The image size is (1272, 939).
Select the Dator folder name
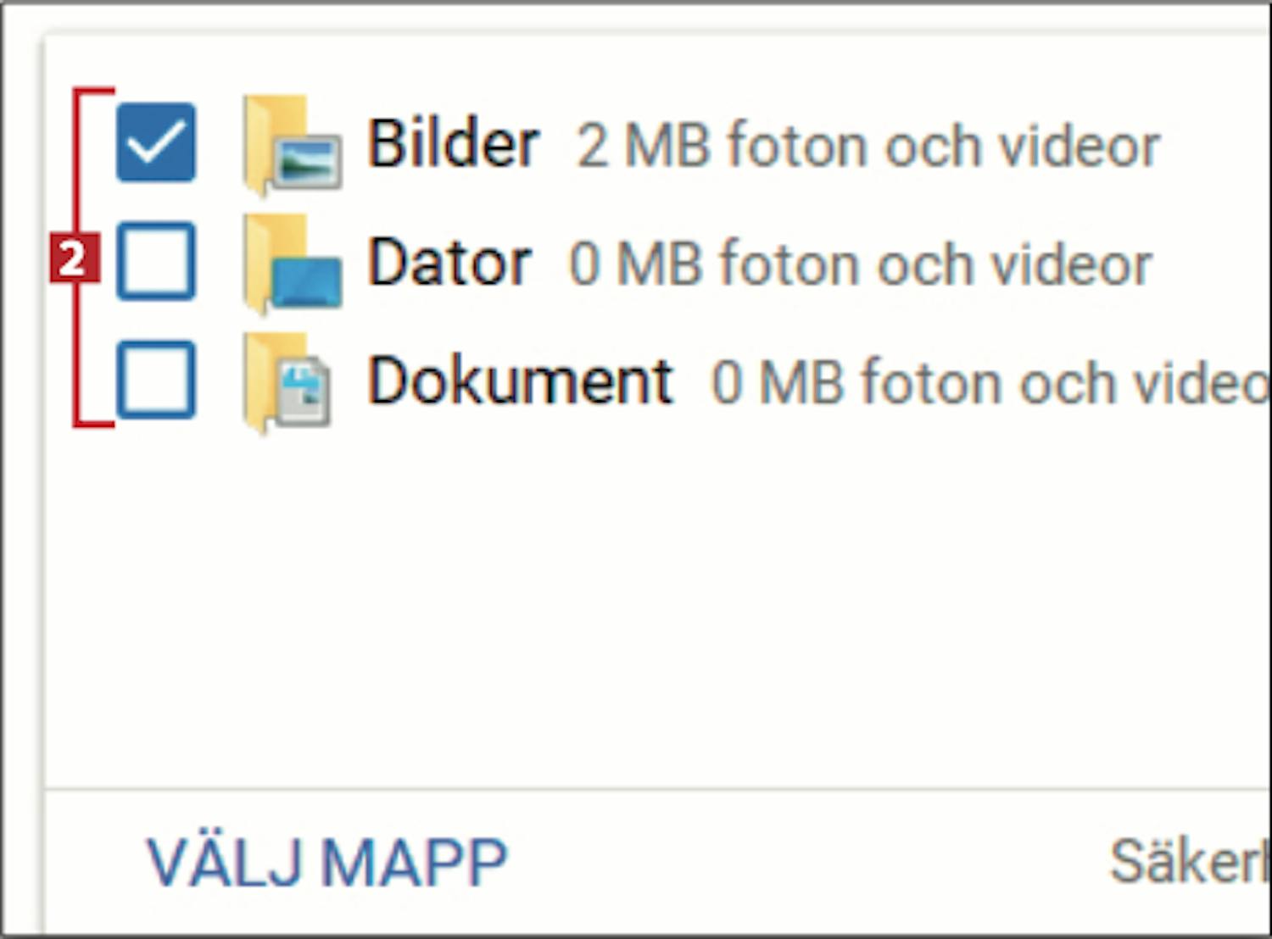(x=449, y=262)
